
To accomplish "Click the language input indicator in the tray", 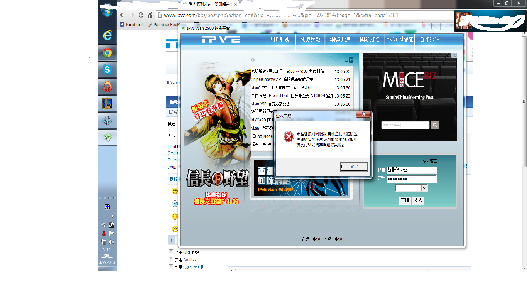I will pyautogui.click(x=107, y=207).
